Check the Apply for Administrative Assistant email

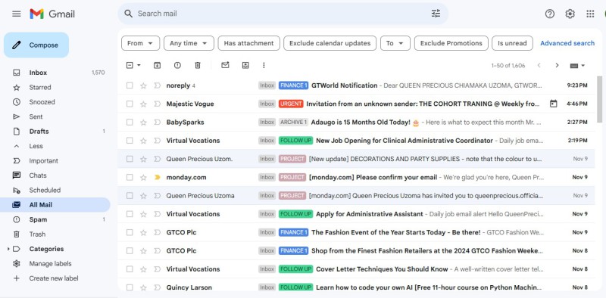[x=130, y=214]
